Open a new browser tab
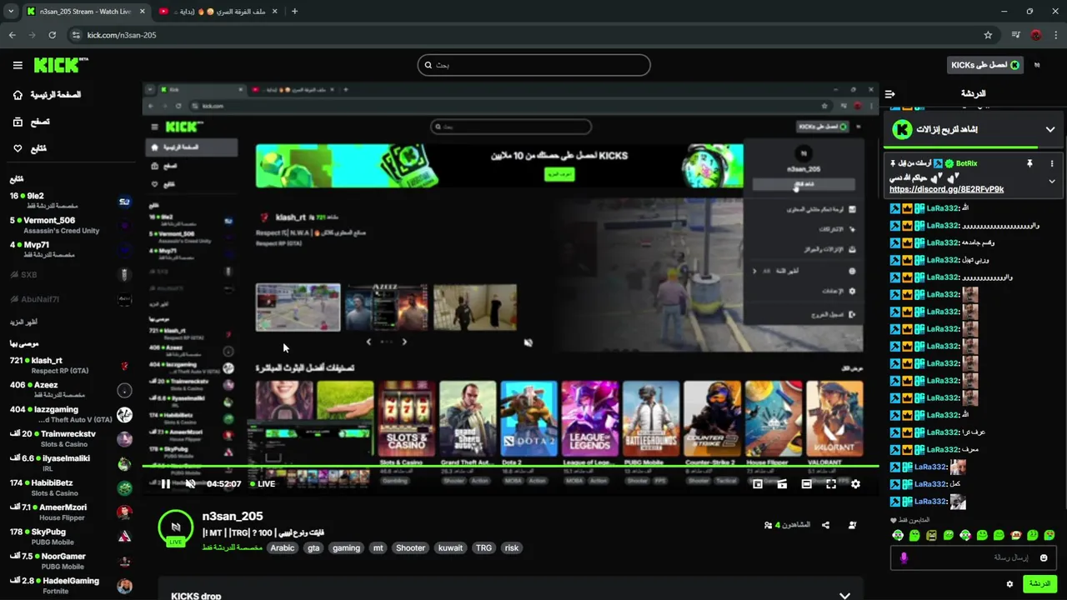Image resolution: width=1067 pixels, height=600 pixels. click(x=294, y=12)
